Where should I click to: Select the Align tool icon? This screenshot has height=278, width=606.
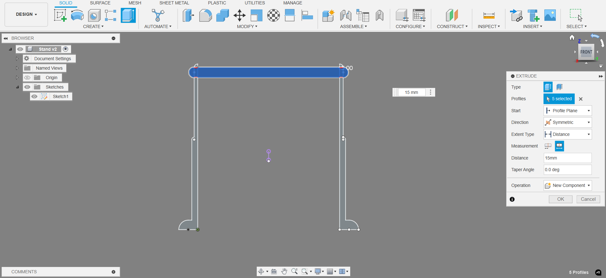307,15
